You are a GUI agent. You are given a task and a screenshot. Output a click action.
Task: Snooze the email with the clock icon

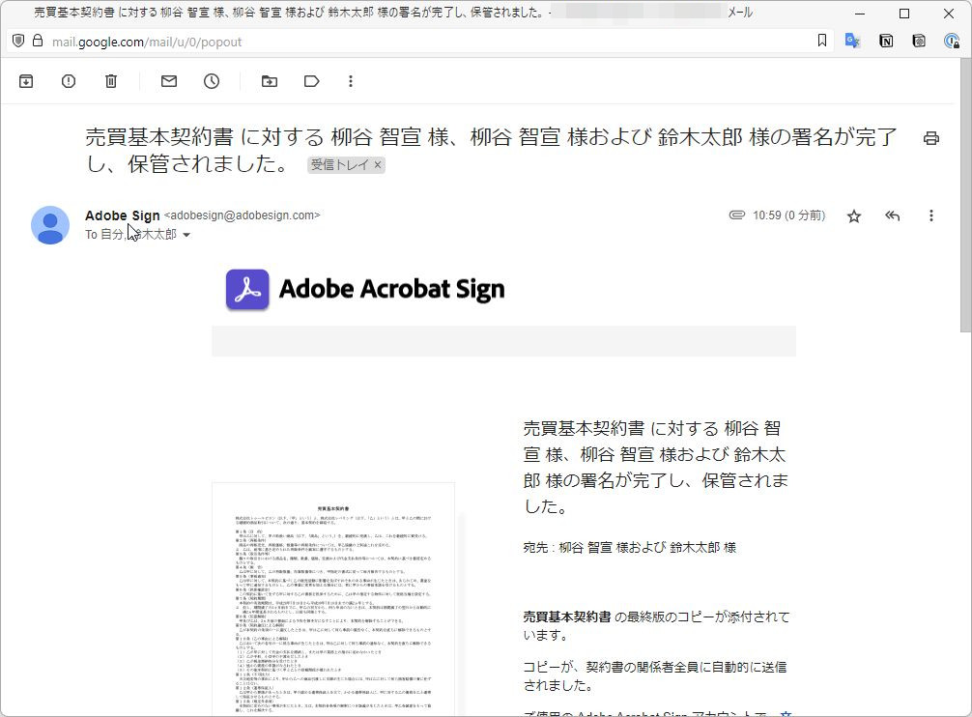[x=210, y=81]
